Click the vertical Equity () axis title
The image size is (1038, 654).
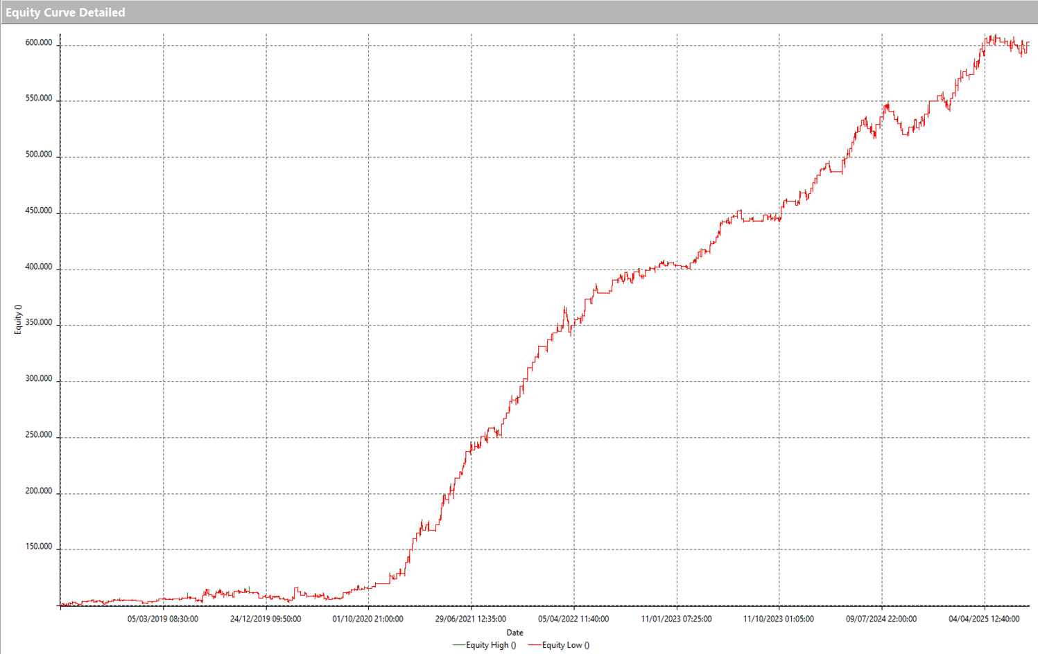[18, 319]
